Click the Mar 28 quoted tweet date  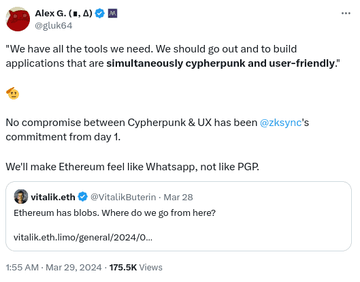(178, 197)
